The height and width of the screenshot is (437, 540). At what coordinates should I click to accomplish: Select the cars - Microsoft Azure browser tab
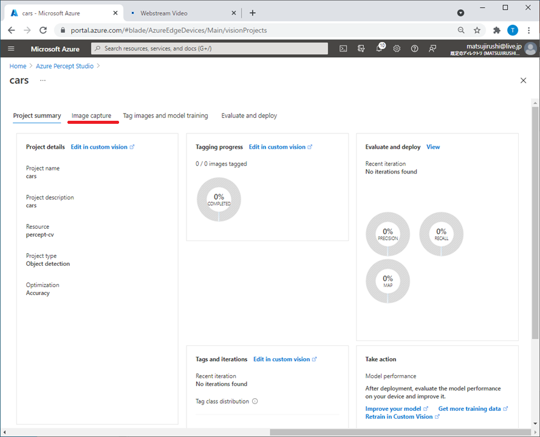64,13
